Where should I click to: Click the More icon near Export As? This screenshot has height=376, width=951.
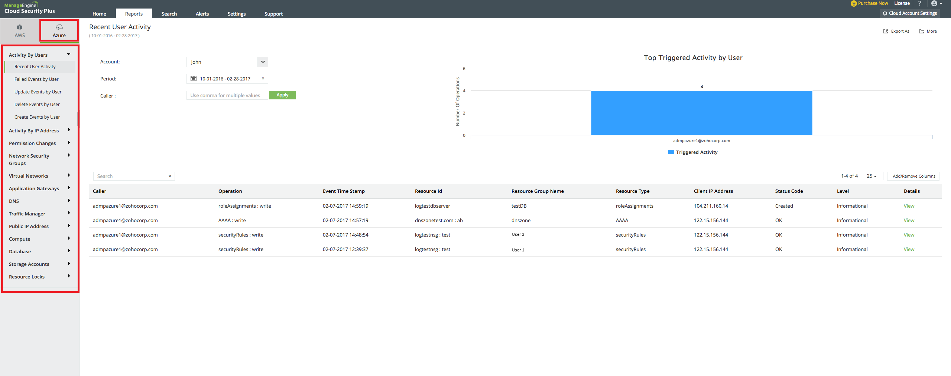(921, 31)
